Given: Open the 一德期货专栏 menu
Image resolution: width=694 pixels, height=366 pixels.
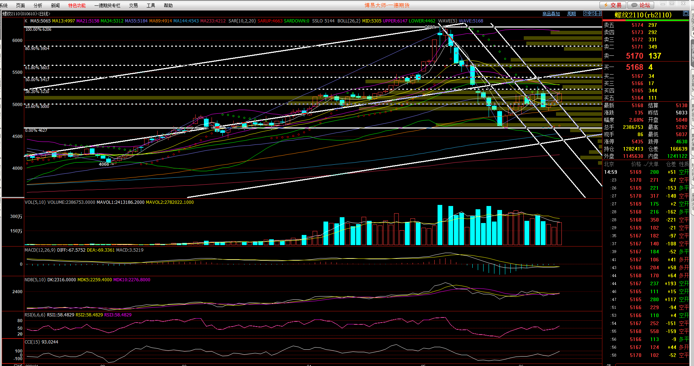Looking at the screenshot, I should point(107,5).
